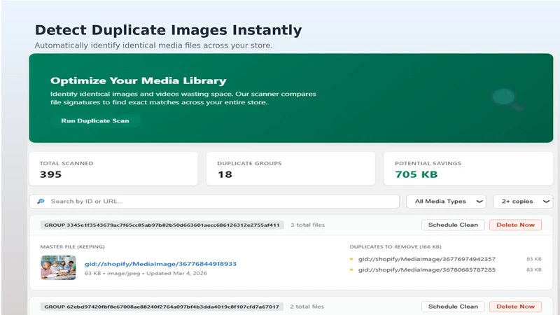This screenshot has width=560, height=315.
Task: Delete Now for group 62ebd97420fbf8
Action: click(x=515, y=307)
